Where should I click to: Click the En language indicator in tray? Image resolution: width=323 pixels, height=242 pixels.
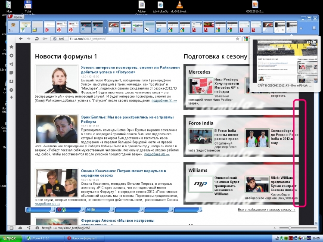pyautogui.click(x=291, y=238)
